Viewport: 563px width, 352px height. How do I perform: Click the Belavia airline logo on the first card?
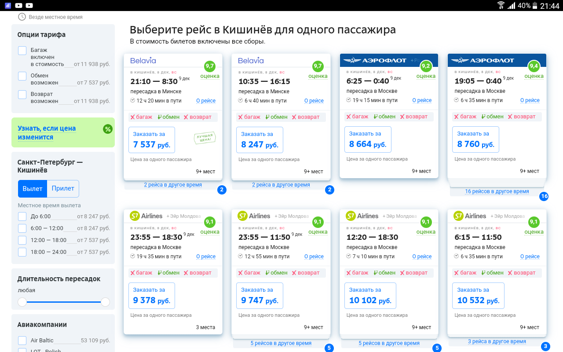143,60
